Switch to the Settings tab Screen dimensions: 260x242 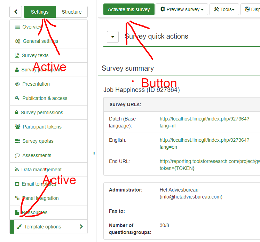40,12
